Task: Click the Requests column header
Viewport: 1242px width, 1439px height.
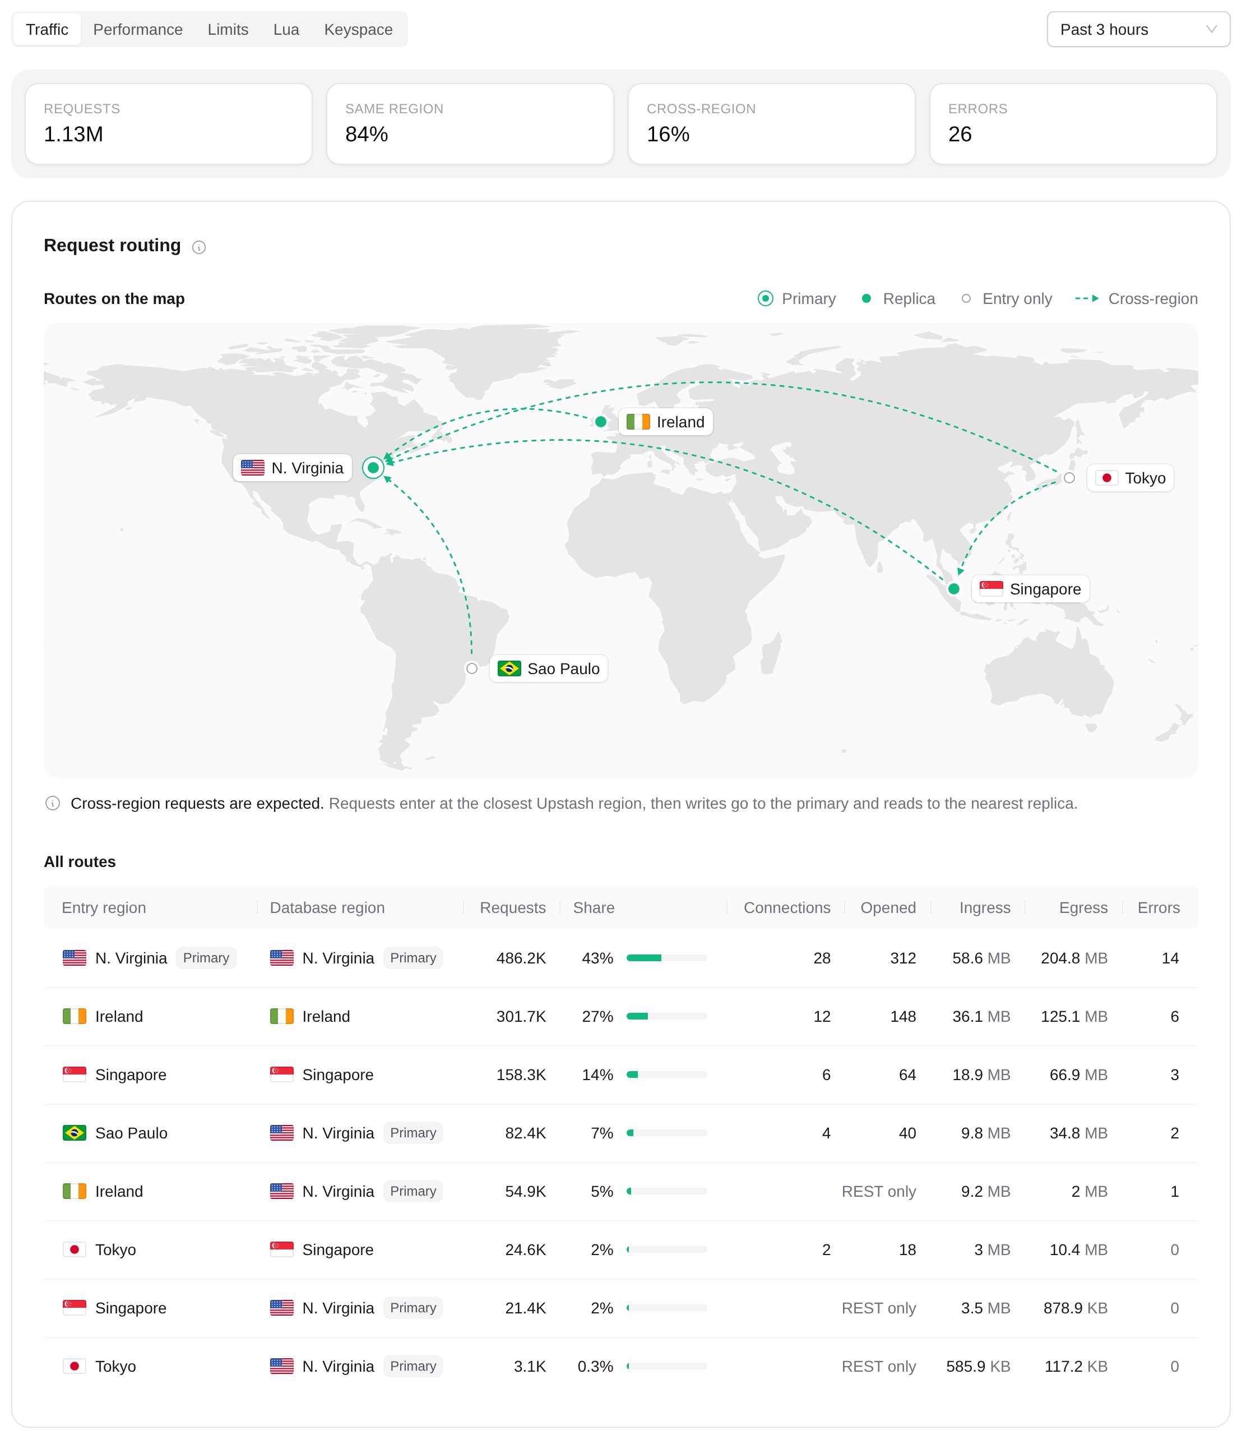Action: (x=512, y=907)
